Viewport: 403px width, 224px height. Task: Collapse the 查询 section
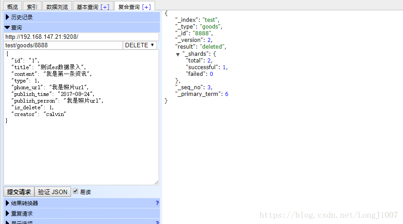82,28
